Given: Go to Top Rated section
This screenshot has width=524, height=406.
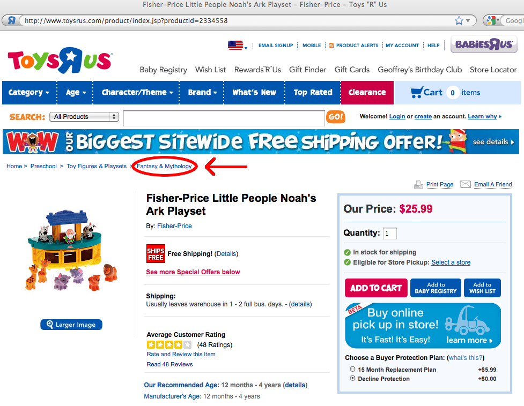Looking at the screenshot, I should pyautogui.click(x=313, y=93).
